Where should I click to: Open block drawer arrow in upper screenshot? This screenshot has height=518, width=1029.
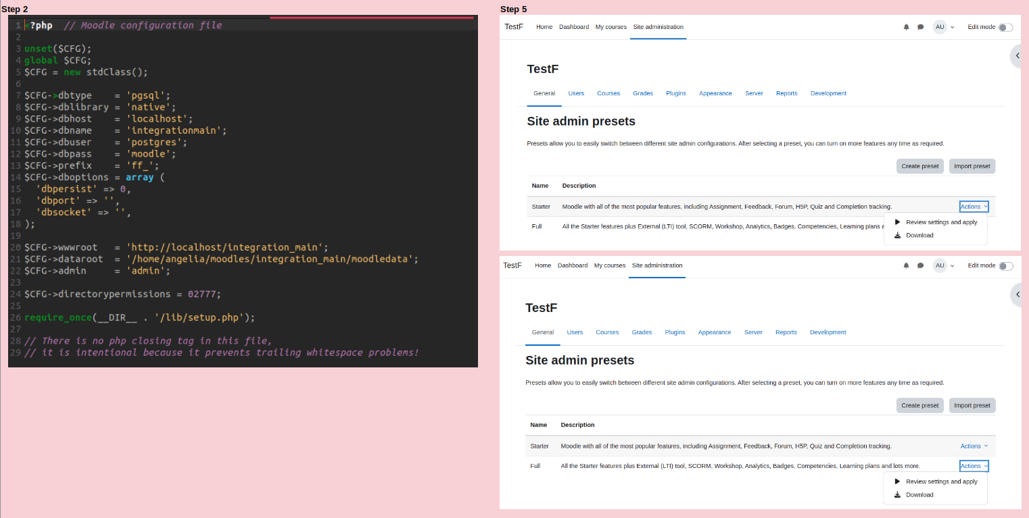(1018, 55)
